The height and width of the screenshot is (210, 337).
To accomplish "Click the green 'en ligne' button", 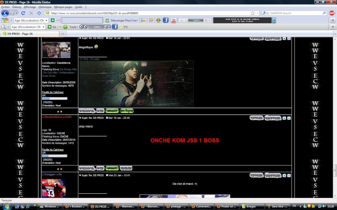I will click(127, 111).
